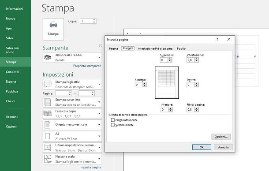
Task: Increase the Copie count with up arrow
Action: 94,20
